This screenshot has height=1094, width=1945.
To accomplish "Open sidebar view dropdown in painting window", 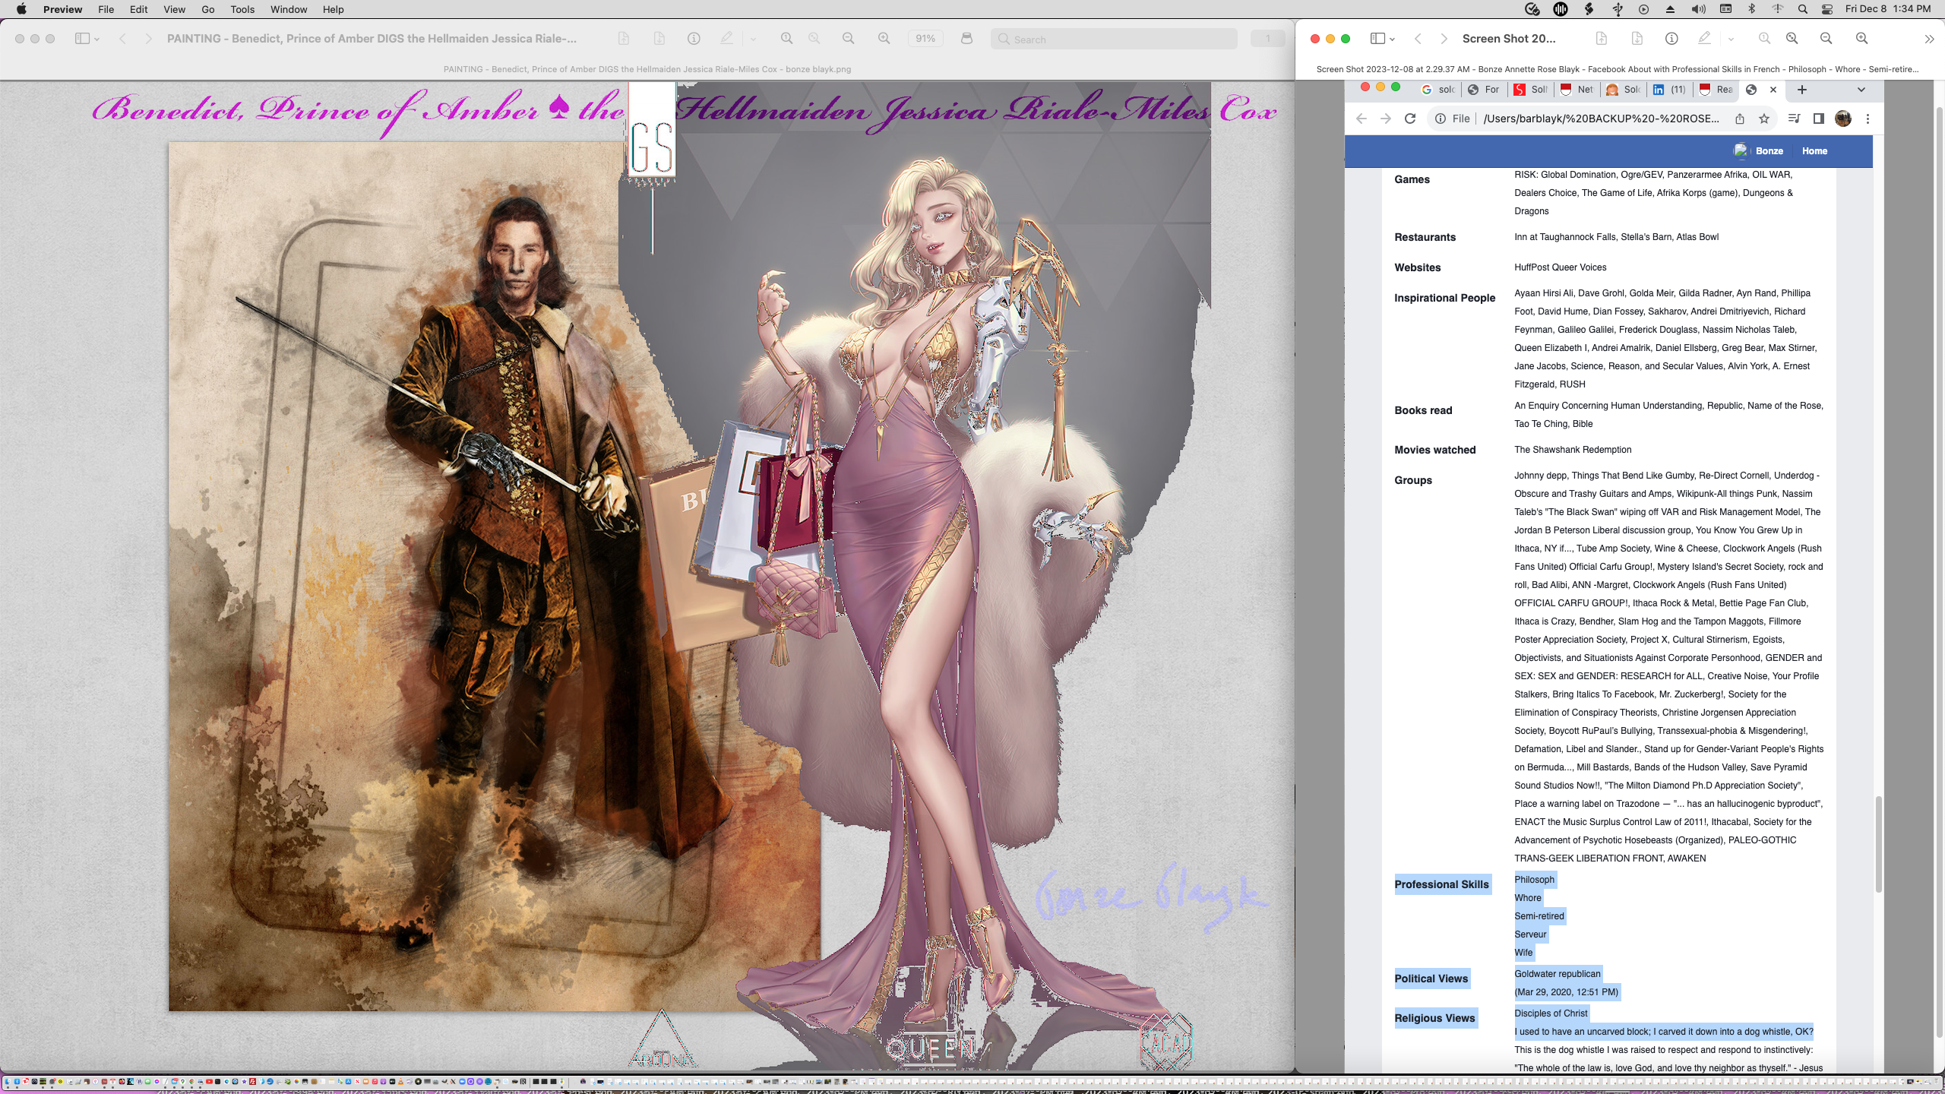I will pyautogui.click(x=96, y=40).
